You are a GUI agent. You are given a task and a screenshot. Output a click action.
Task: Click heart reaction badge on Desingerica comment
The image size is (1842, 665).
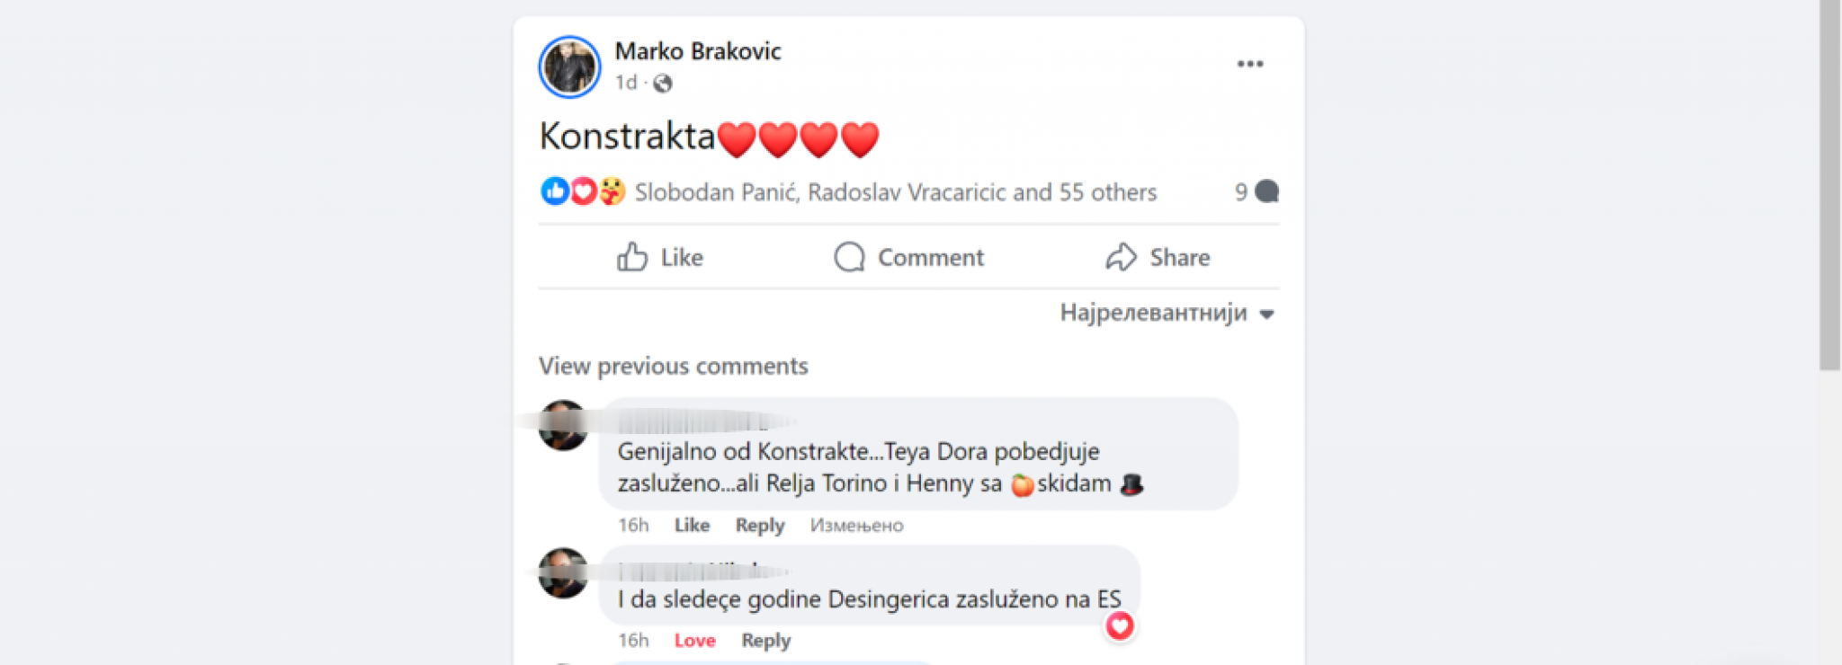click(1119, 625)
